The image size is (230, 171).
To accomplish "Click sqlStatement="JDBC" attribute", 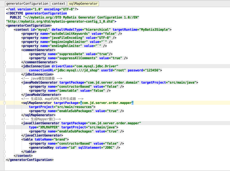I will click(96, 148).
